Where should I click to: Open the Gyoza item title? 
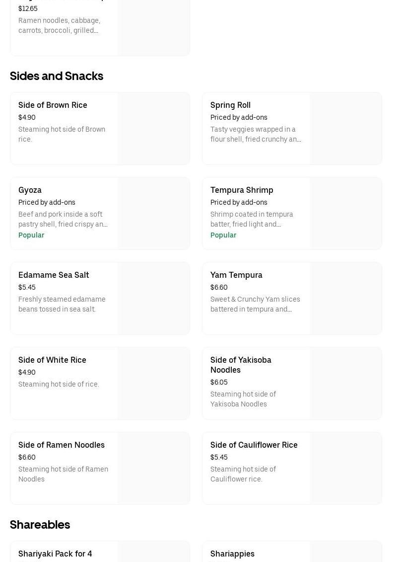click(30, 190)
